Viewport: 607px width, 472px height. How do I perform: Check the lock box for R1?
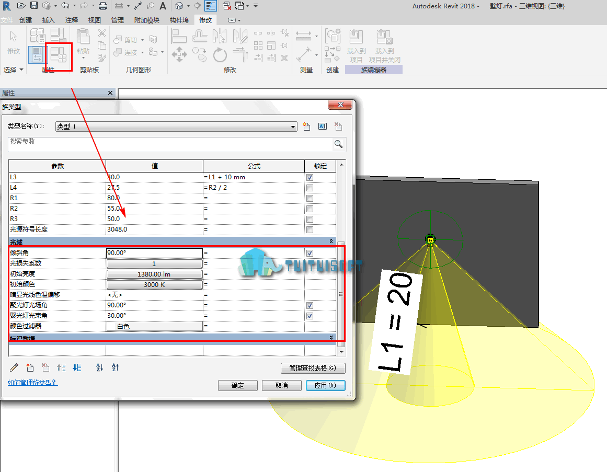coord(310,198)
